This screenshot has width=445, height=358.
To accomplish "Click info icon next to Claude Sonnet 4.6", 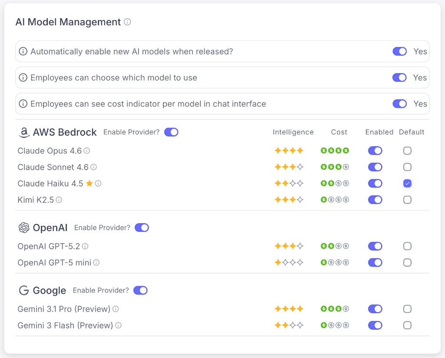I will coord(93,167).
